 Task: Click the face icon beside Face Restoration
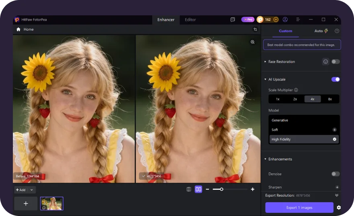(325, 62)
